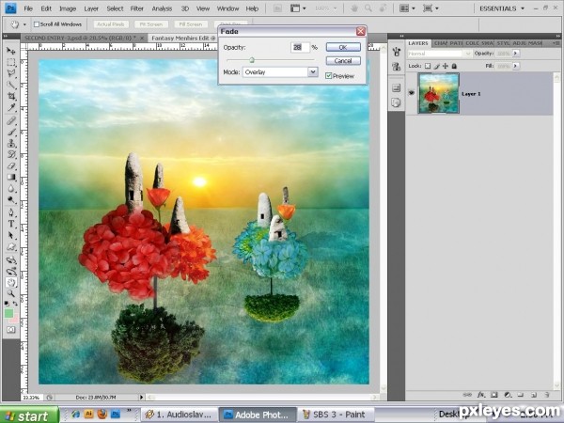
Task: Select the Custom Shape tool
Action: (x=11, y=246)
